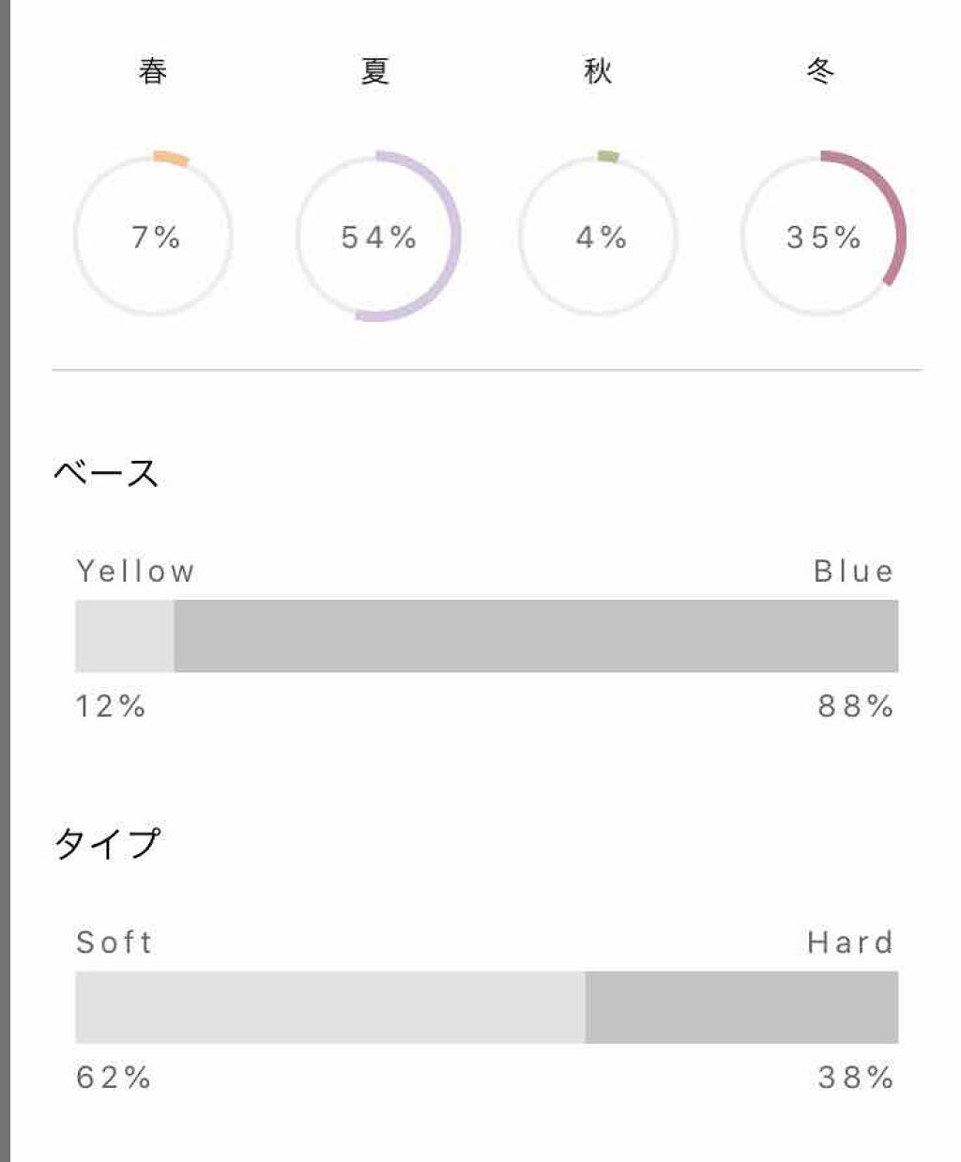Open the winter 35% circular chart
This screenshot has height=1162, width=961.
[823, 237]
